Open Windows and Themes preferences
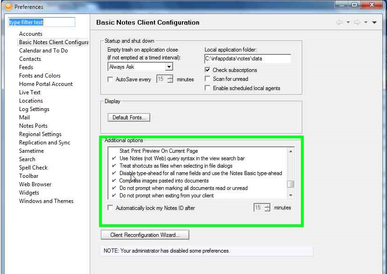The height and width of the screenshot is (274, 387). pos(46,201)
